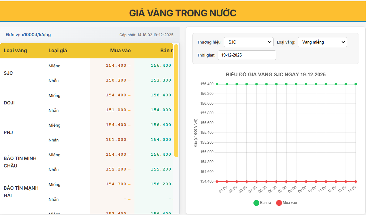Click the last red data point on the chart
366x215 pixels.
click(356, 181)
